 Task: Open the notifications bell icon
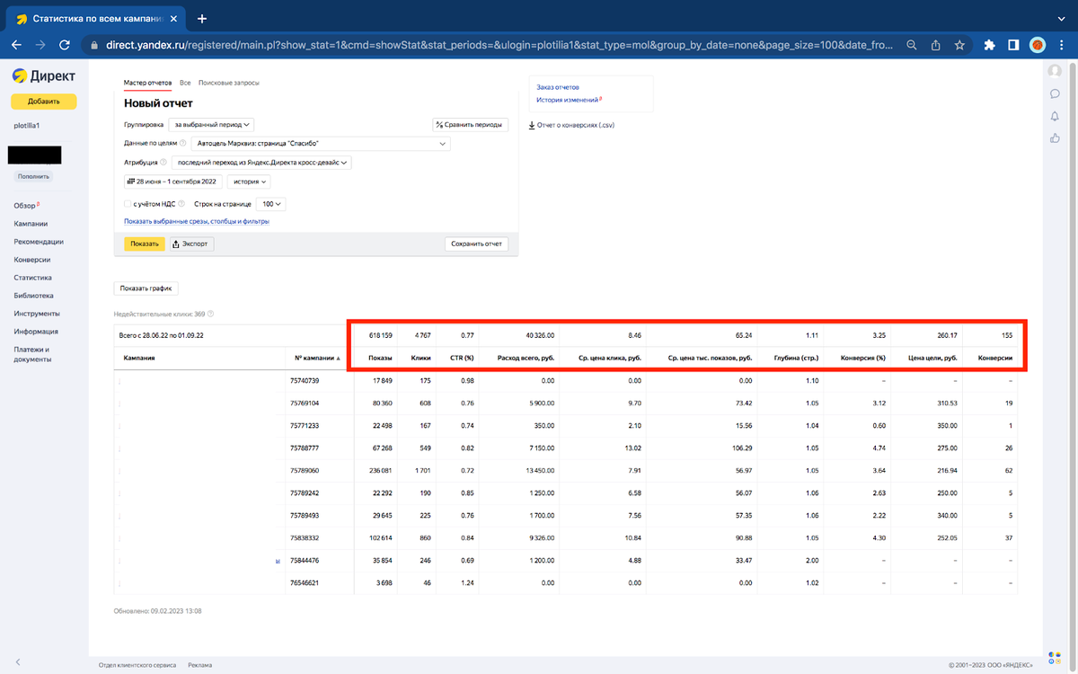click(x=1055, y=116)
